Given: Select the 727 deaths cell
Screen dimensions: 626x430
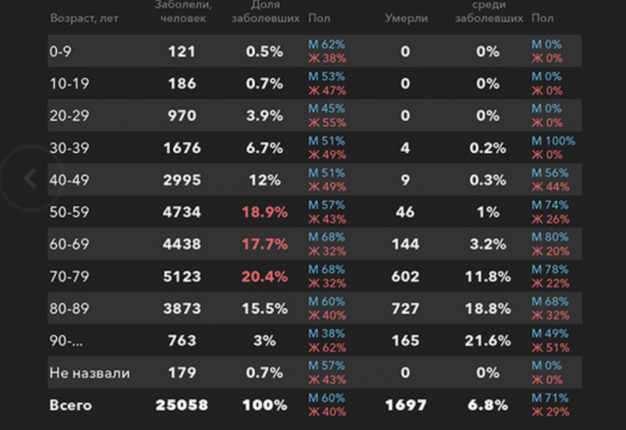Looking at the screenshot, I should pyautogui.click(x=405, y=308).
